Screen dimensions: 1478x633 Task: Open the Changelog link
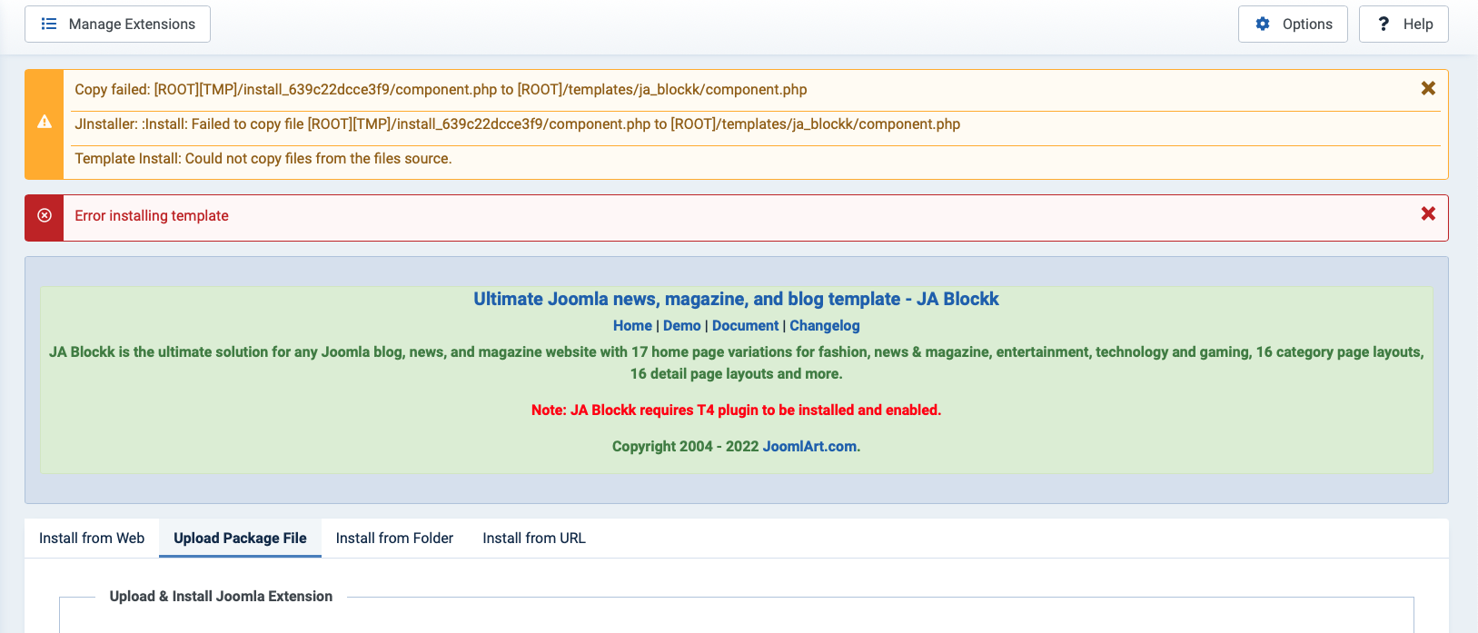pos(824,325)
